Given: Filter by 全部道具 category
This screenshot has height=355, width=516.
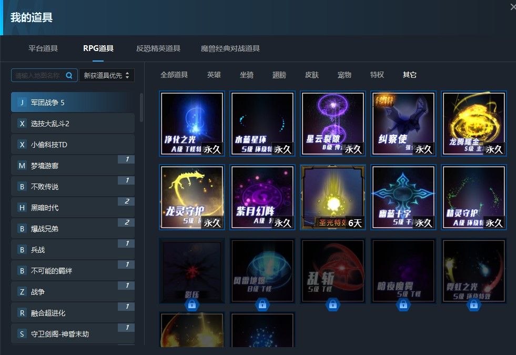Looking at the screenshot, I should click(174, 75).
